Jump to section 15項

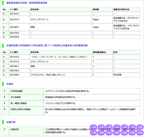tap(140, 133)
